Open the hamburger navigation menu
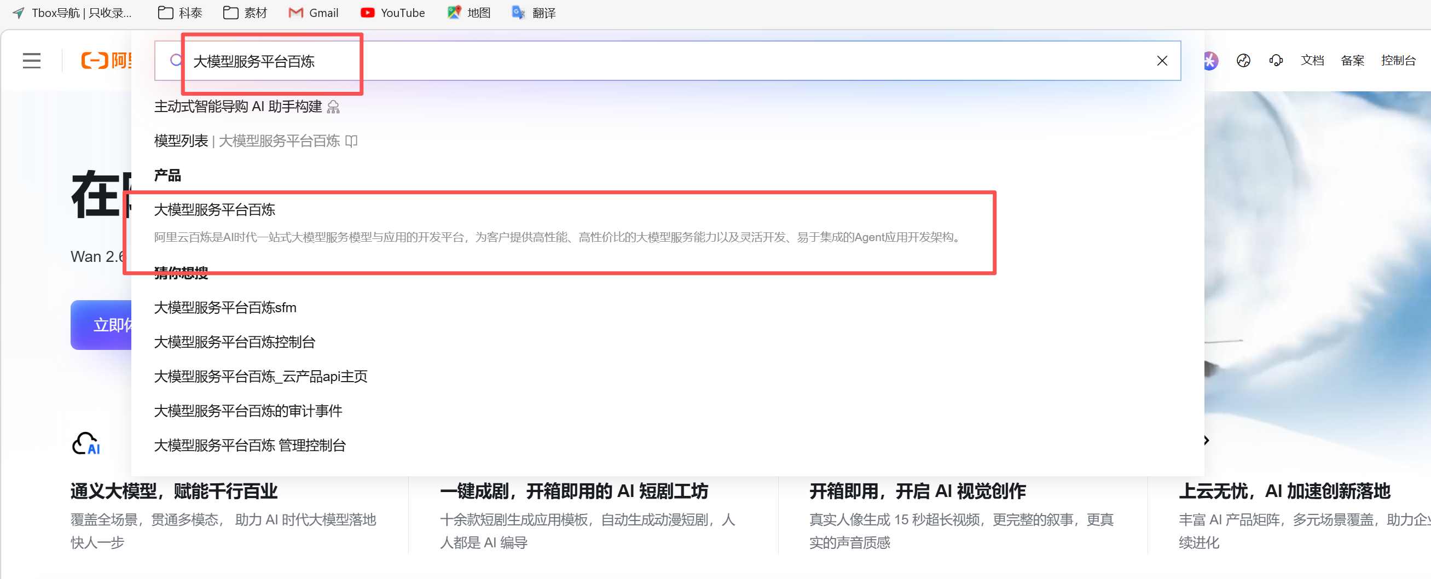1431x579 pixels. [x=32, y=61]
